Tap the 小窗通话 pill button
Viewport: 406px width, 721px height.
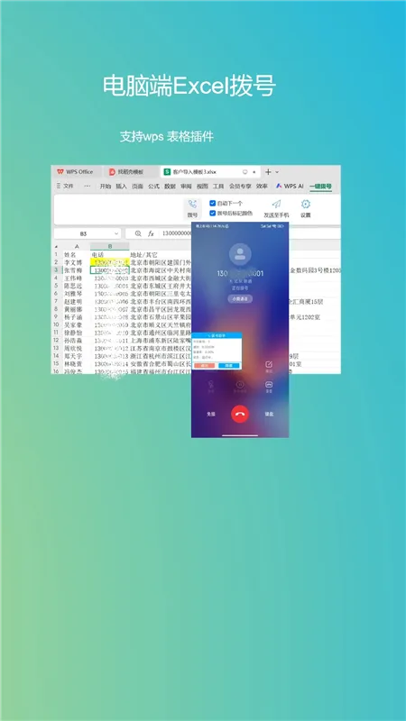240,299
